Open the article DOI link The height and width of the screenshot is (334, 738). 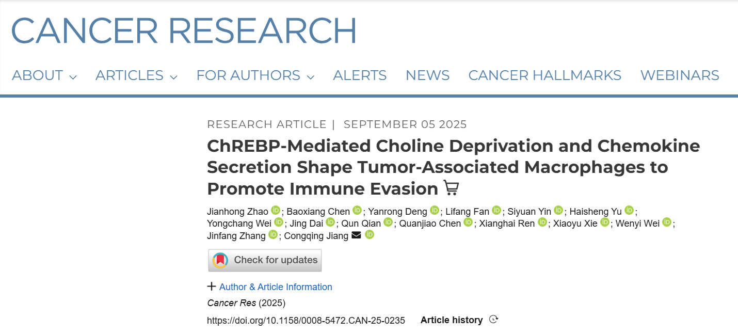[306, 321]
